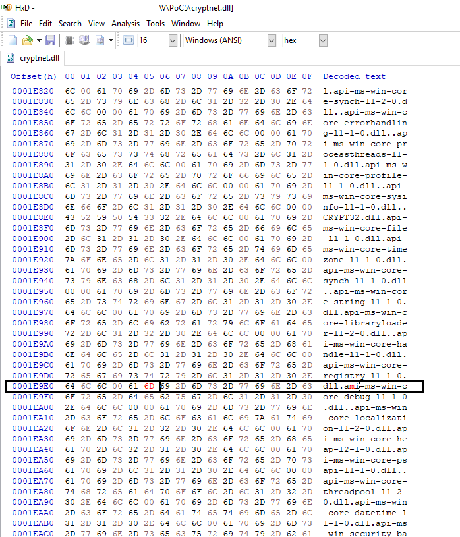
Task: Click the HxD icon in title bar
Action: tap(7, 8)
